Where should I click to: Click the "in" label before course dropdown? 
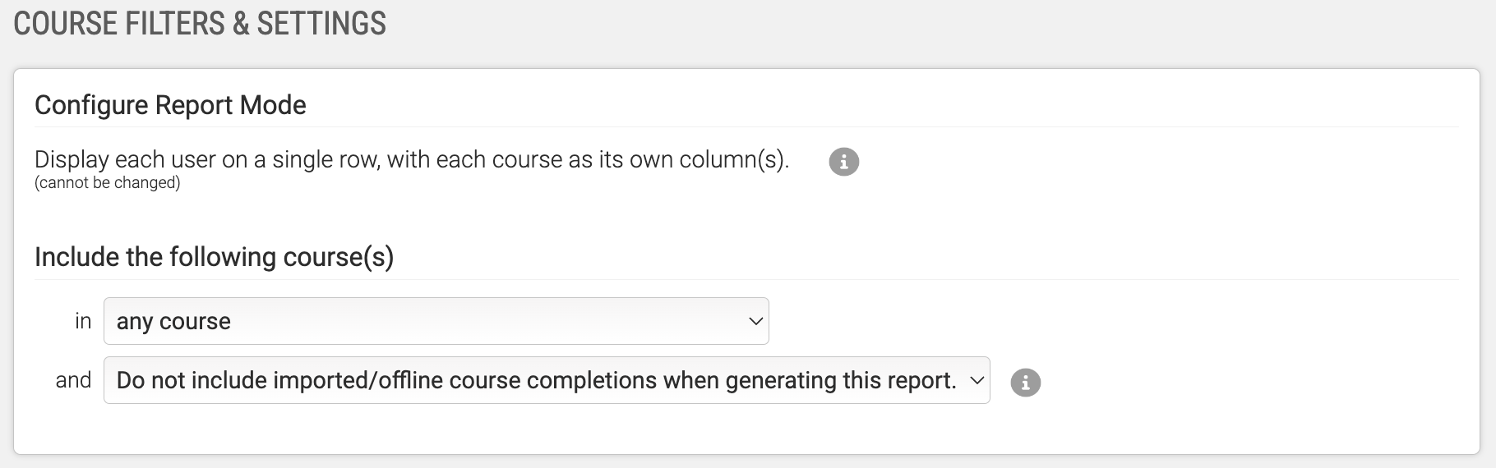coord(83,321)
